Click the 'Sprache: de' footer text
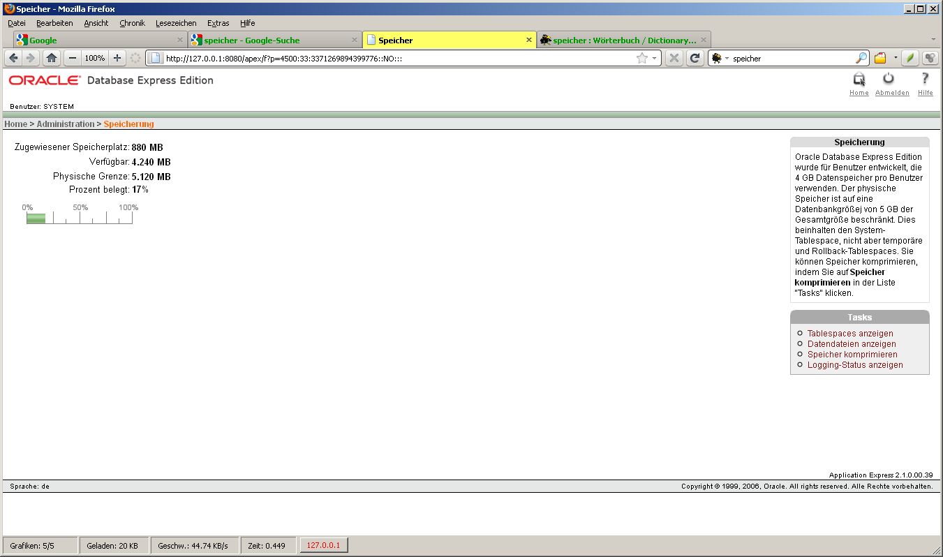 [x=30, y=487]
